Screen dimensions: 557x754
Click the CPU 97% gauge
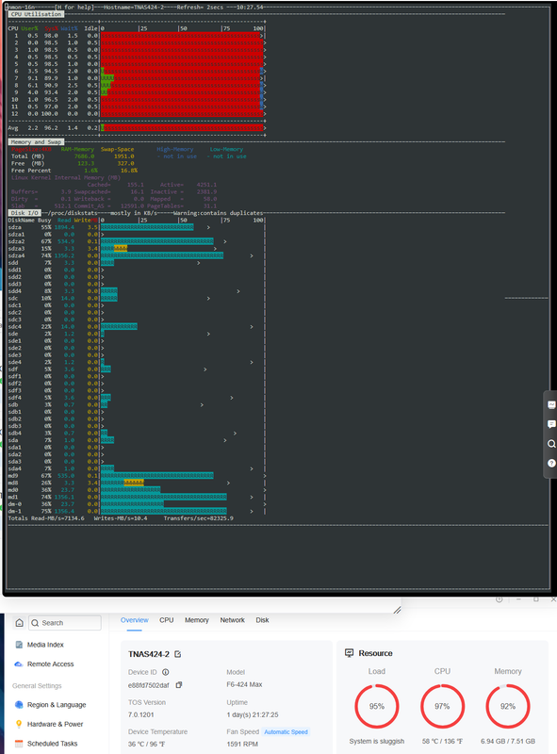pos(442,706)
